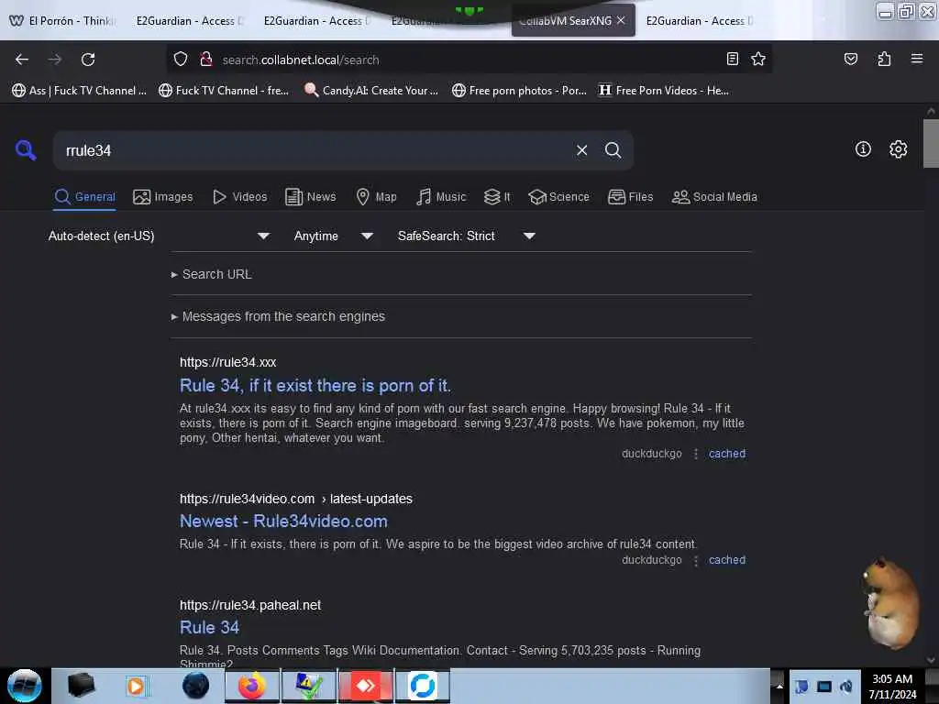Open the SafeSearch: Strict dropdown

coord(466,236)
